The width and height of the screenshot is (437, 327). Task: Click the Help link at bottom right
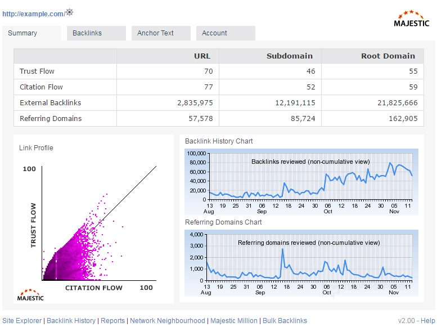tap(428, 321)
